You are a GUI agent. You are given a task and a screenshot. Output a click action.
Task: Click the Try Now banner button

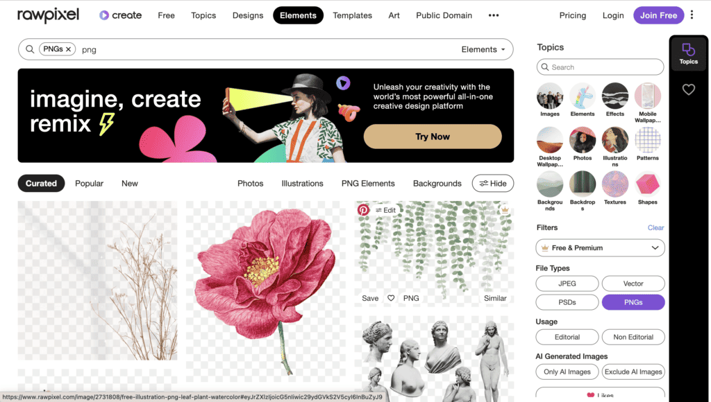tap(433, 137)
